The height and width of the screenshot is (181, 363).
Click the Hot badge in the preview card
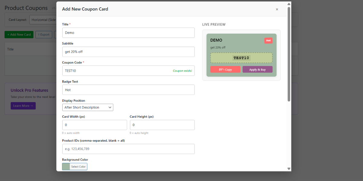(268, 40)
